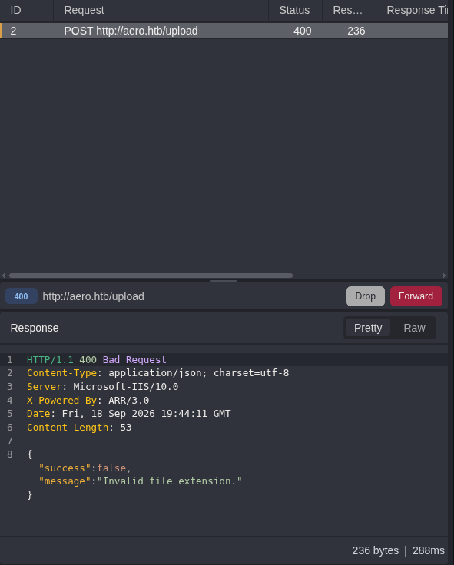Sort by Status column header
454x565 pixels.
(295, 10)
